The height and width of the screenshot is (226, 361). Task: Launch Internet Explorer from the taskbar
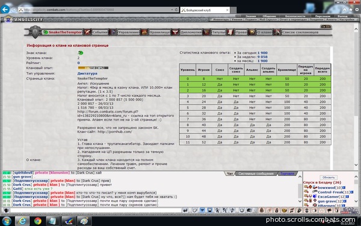click(x=22, y=221)
